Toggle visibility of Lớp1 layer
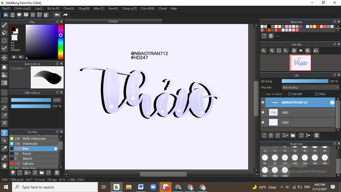Image resolution: width=341 pixels, height=192 pixels. pos(263,112)
